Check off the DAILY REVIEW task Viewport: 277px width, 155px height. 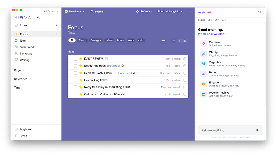point(75,59)
